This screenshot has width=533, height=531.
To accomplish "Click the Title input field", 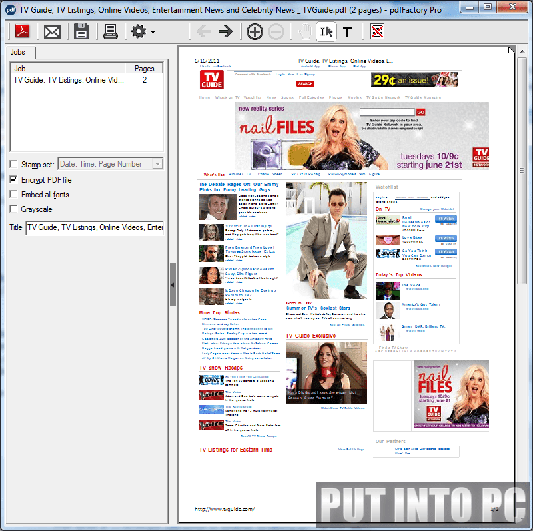I will click(95, 227).
